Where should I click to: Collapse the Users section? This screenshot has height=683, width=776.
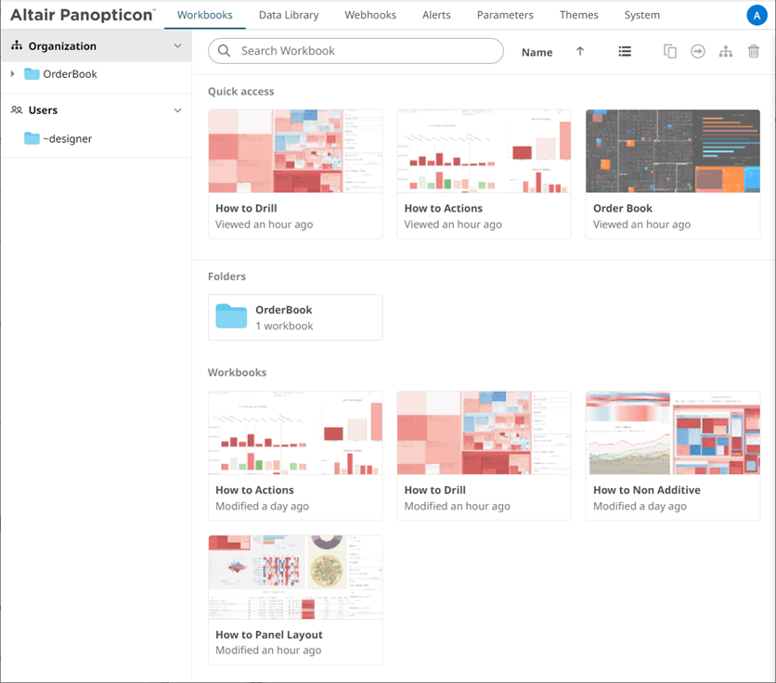(176, 110)
